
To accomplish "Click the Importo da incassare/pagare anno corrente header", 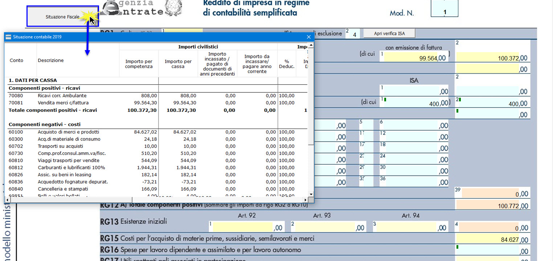I will 257,64.
